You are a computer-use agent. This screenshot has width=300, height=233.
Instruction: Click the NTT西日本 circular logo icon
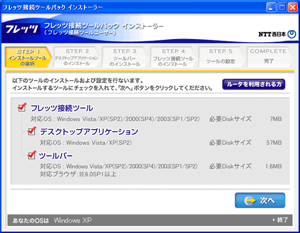[292, 34]
